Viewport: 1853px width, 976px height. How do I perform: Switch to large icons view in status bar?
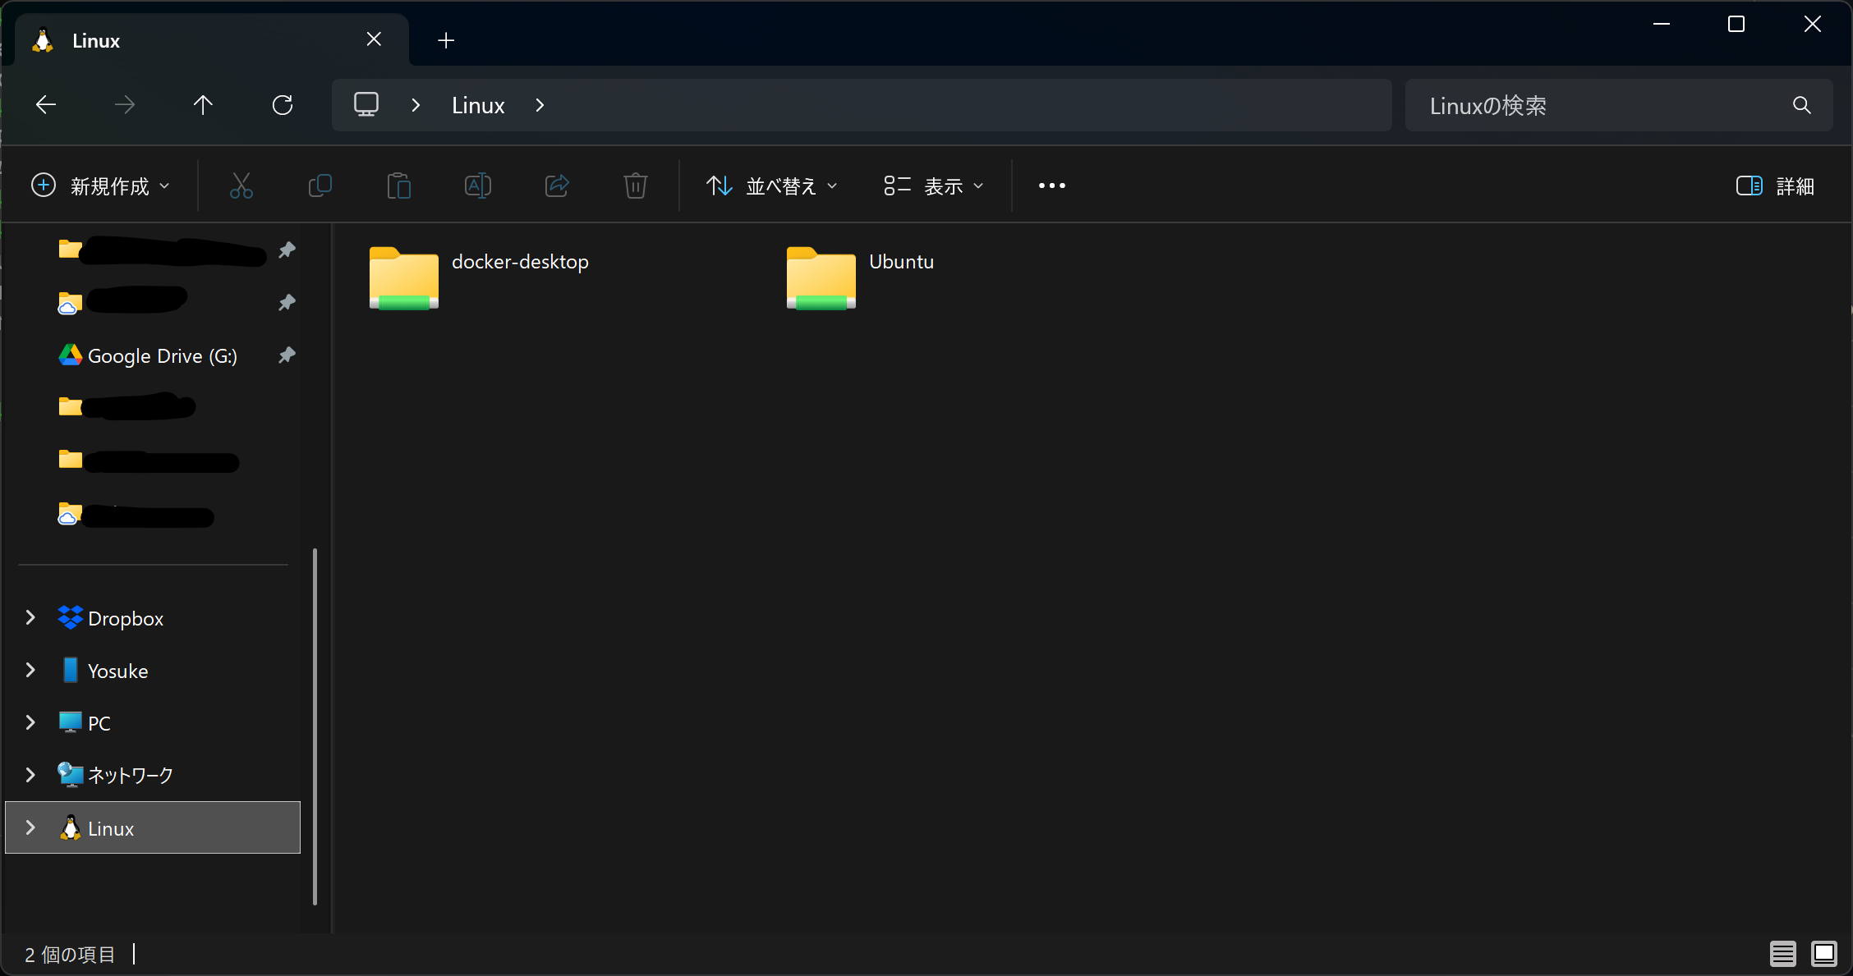(1823, 953)
